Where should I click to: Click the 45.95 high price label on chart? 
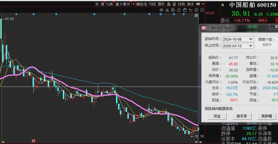click(x=9, y=19)
